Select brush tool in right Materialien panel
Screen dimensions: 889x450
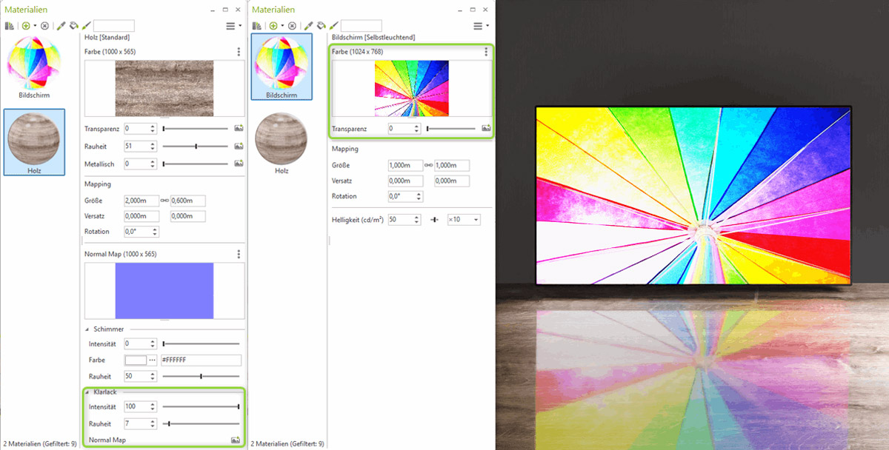click(x=334, y=26)
